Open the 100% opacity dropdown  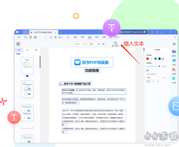164,66
